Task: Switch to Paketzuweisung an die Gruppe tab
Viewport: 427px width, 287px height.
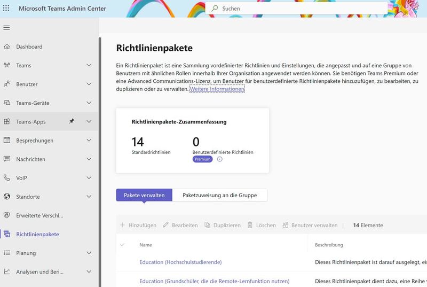Action: tap(220, 195)
